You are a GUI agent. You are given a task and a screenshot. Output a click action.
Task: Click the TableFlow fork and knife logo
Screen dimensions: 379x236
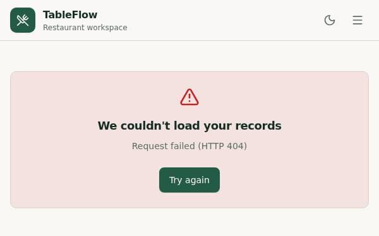point(23,20)
